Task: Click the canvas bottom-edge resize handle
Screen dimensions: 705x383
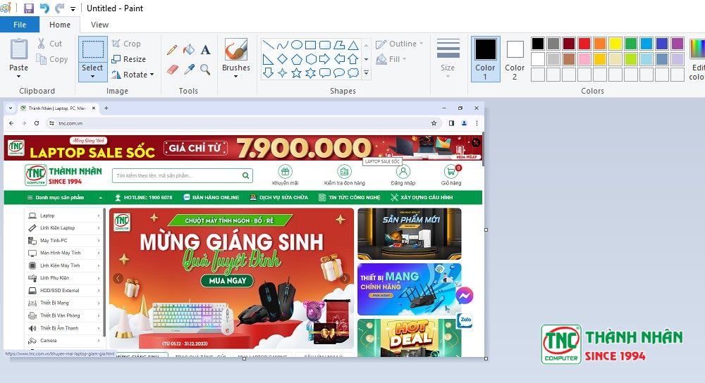Action: pyautogui.click(x=244, y=359)
